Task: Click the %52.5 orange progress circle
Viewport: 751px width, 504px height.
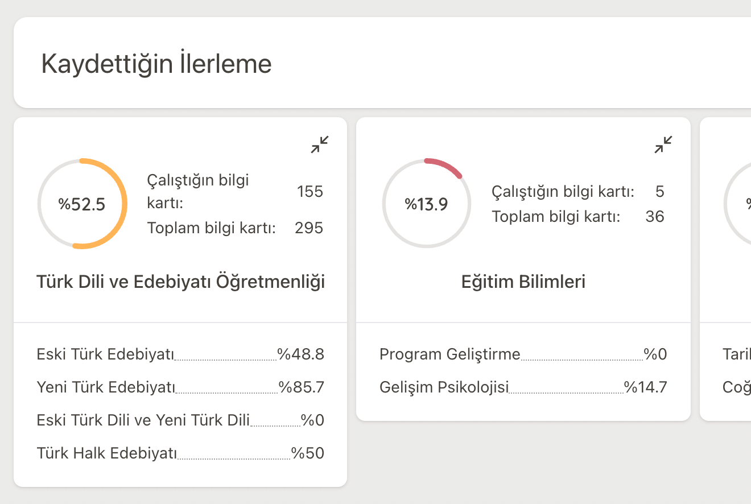Action: 82,204
